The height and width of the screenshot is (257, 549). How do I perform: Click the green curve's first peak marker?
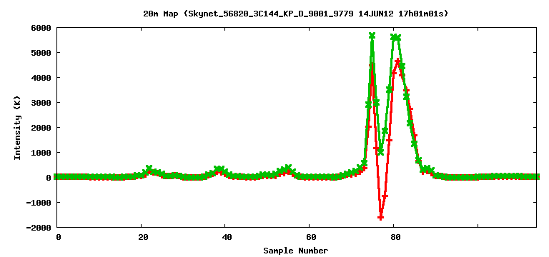pos(372,36)
